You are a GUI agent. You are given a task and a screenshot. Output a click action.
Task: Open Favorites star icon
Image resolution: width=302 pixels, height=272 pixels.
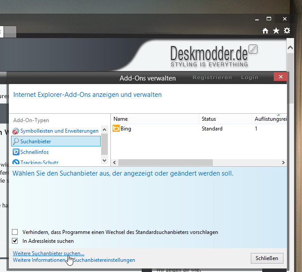[276, 31]
